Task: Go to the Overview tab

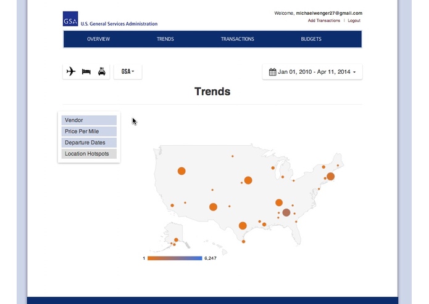Action: click(99, 39)
